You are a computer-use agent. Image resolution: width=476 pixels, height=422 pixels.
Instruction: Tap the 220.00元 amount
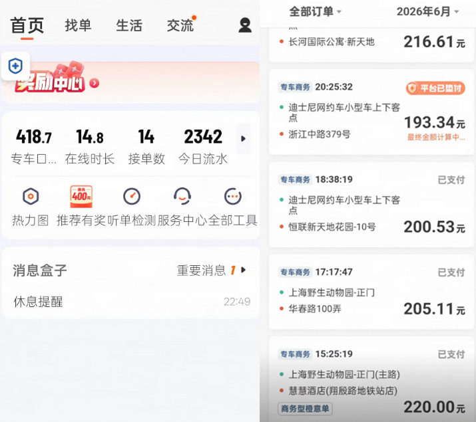click(435, 407)
